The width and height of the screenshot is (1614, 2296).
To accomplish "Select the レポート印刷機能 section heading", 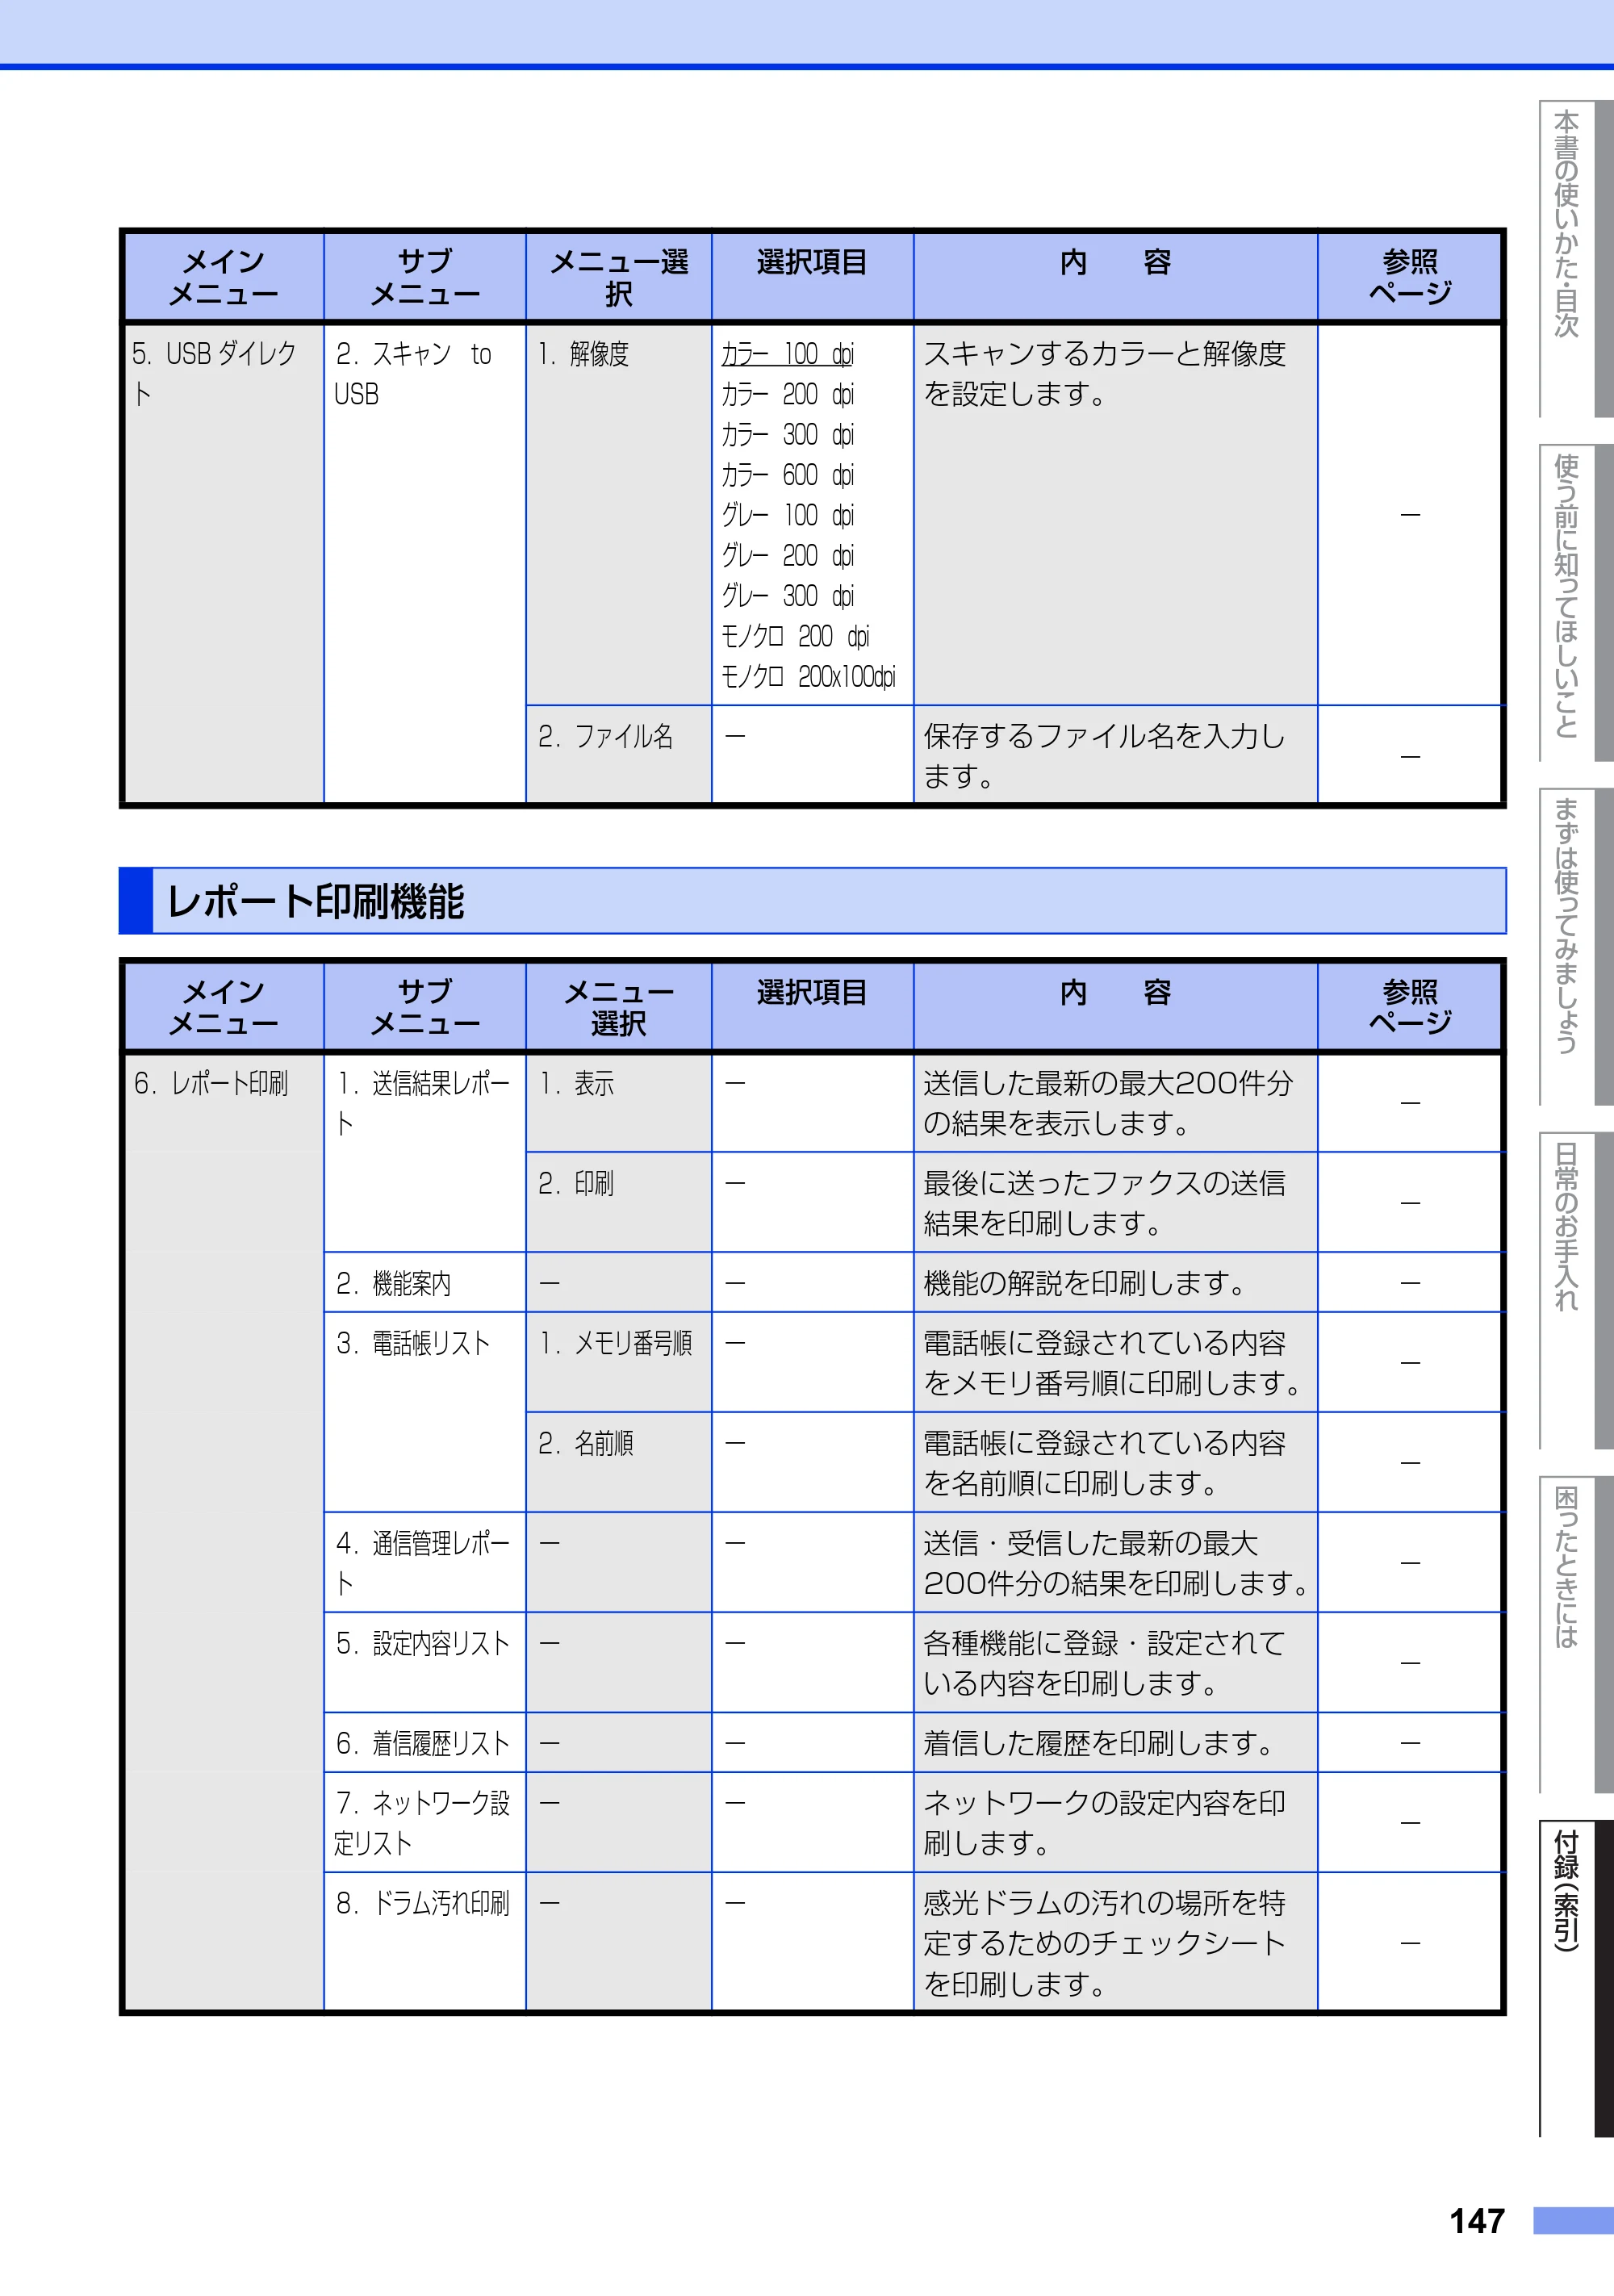I will [812, 901].
